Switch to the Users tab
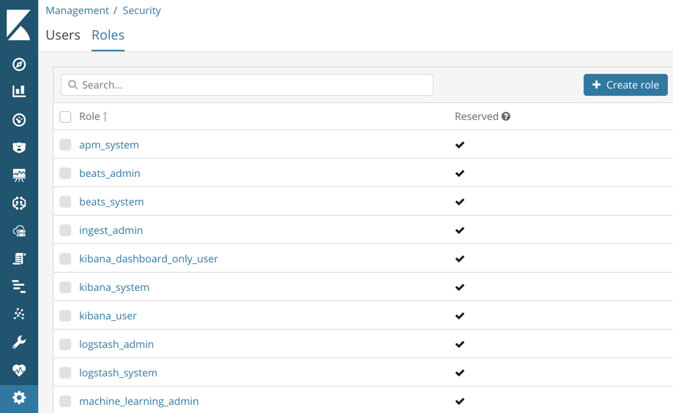This screenshot has height=413, width=673. coord(63,35)
